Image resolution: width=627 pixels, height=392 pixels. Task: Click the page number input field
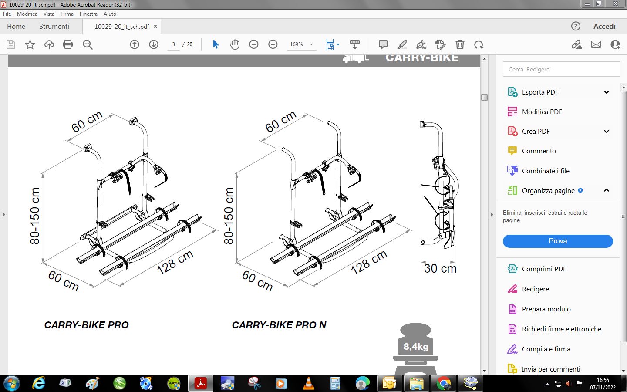pyautogui.click(x=173, y=44)
